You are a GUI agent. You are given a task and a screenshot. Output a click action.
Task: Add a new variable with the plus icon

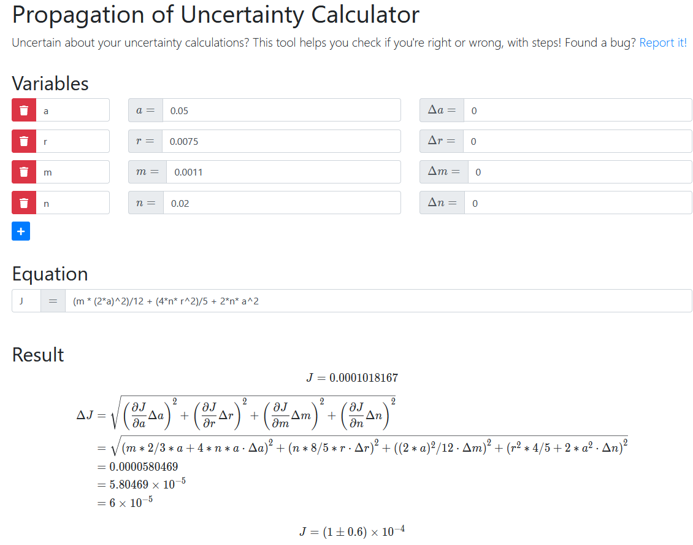pyautogui.click(x=21, y=231)
